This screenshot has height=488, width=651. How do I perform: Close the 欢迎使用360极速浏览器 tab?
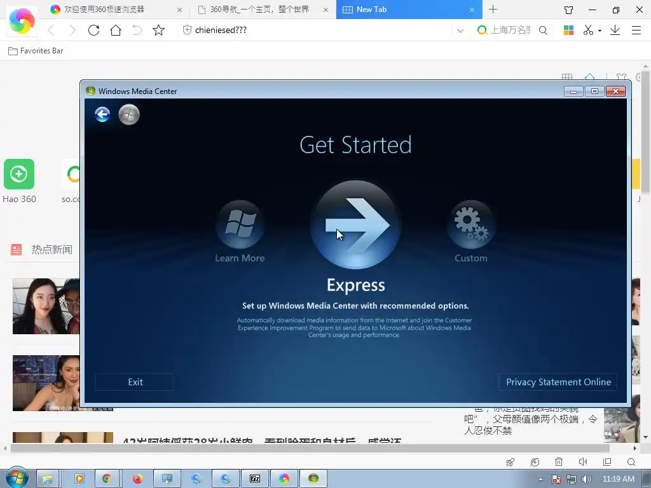(x=179, y=10)
